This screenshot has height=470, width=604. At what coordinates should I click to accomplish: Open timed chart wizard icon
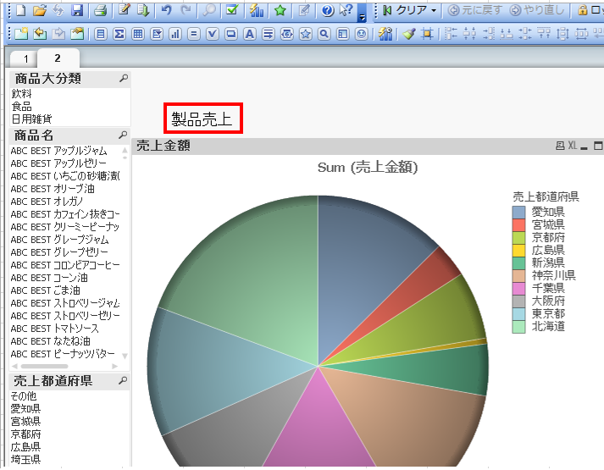point(385,34)
